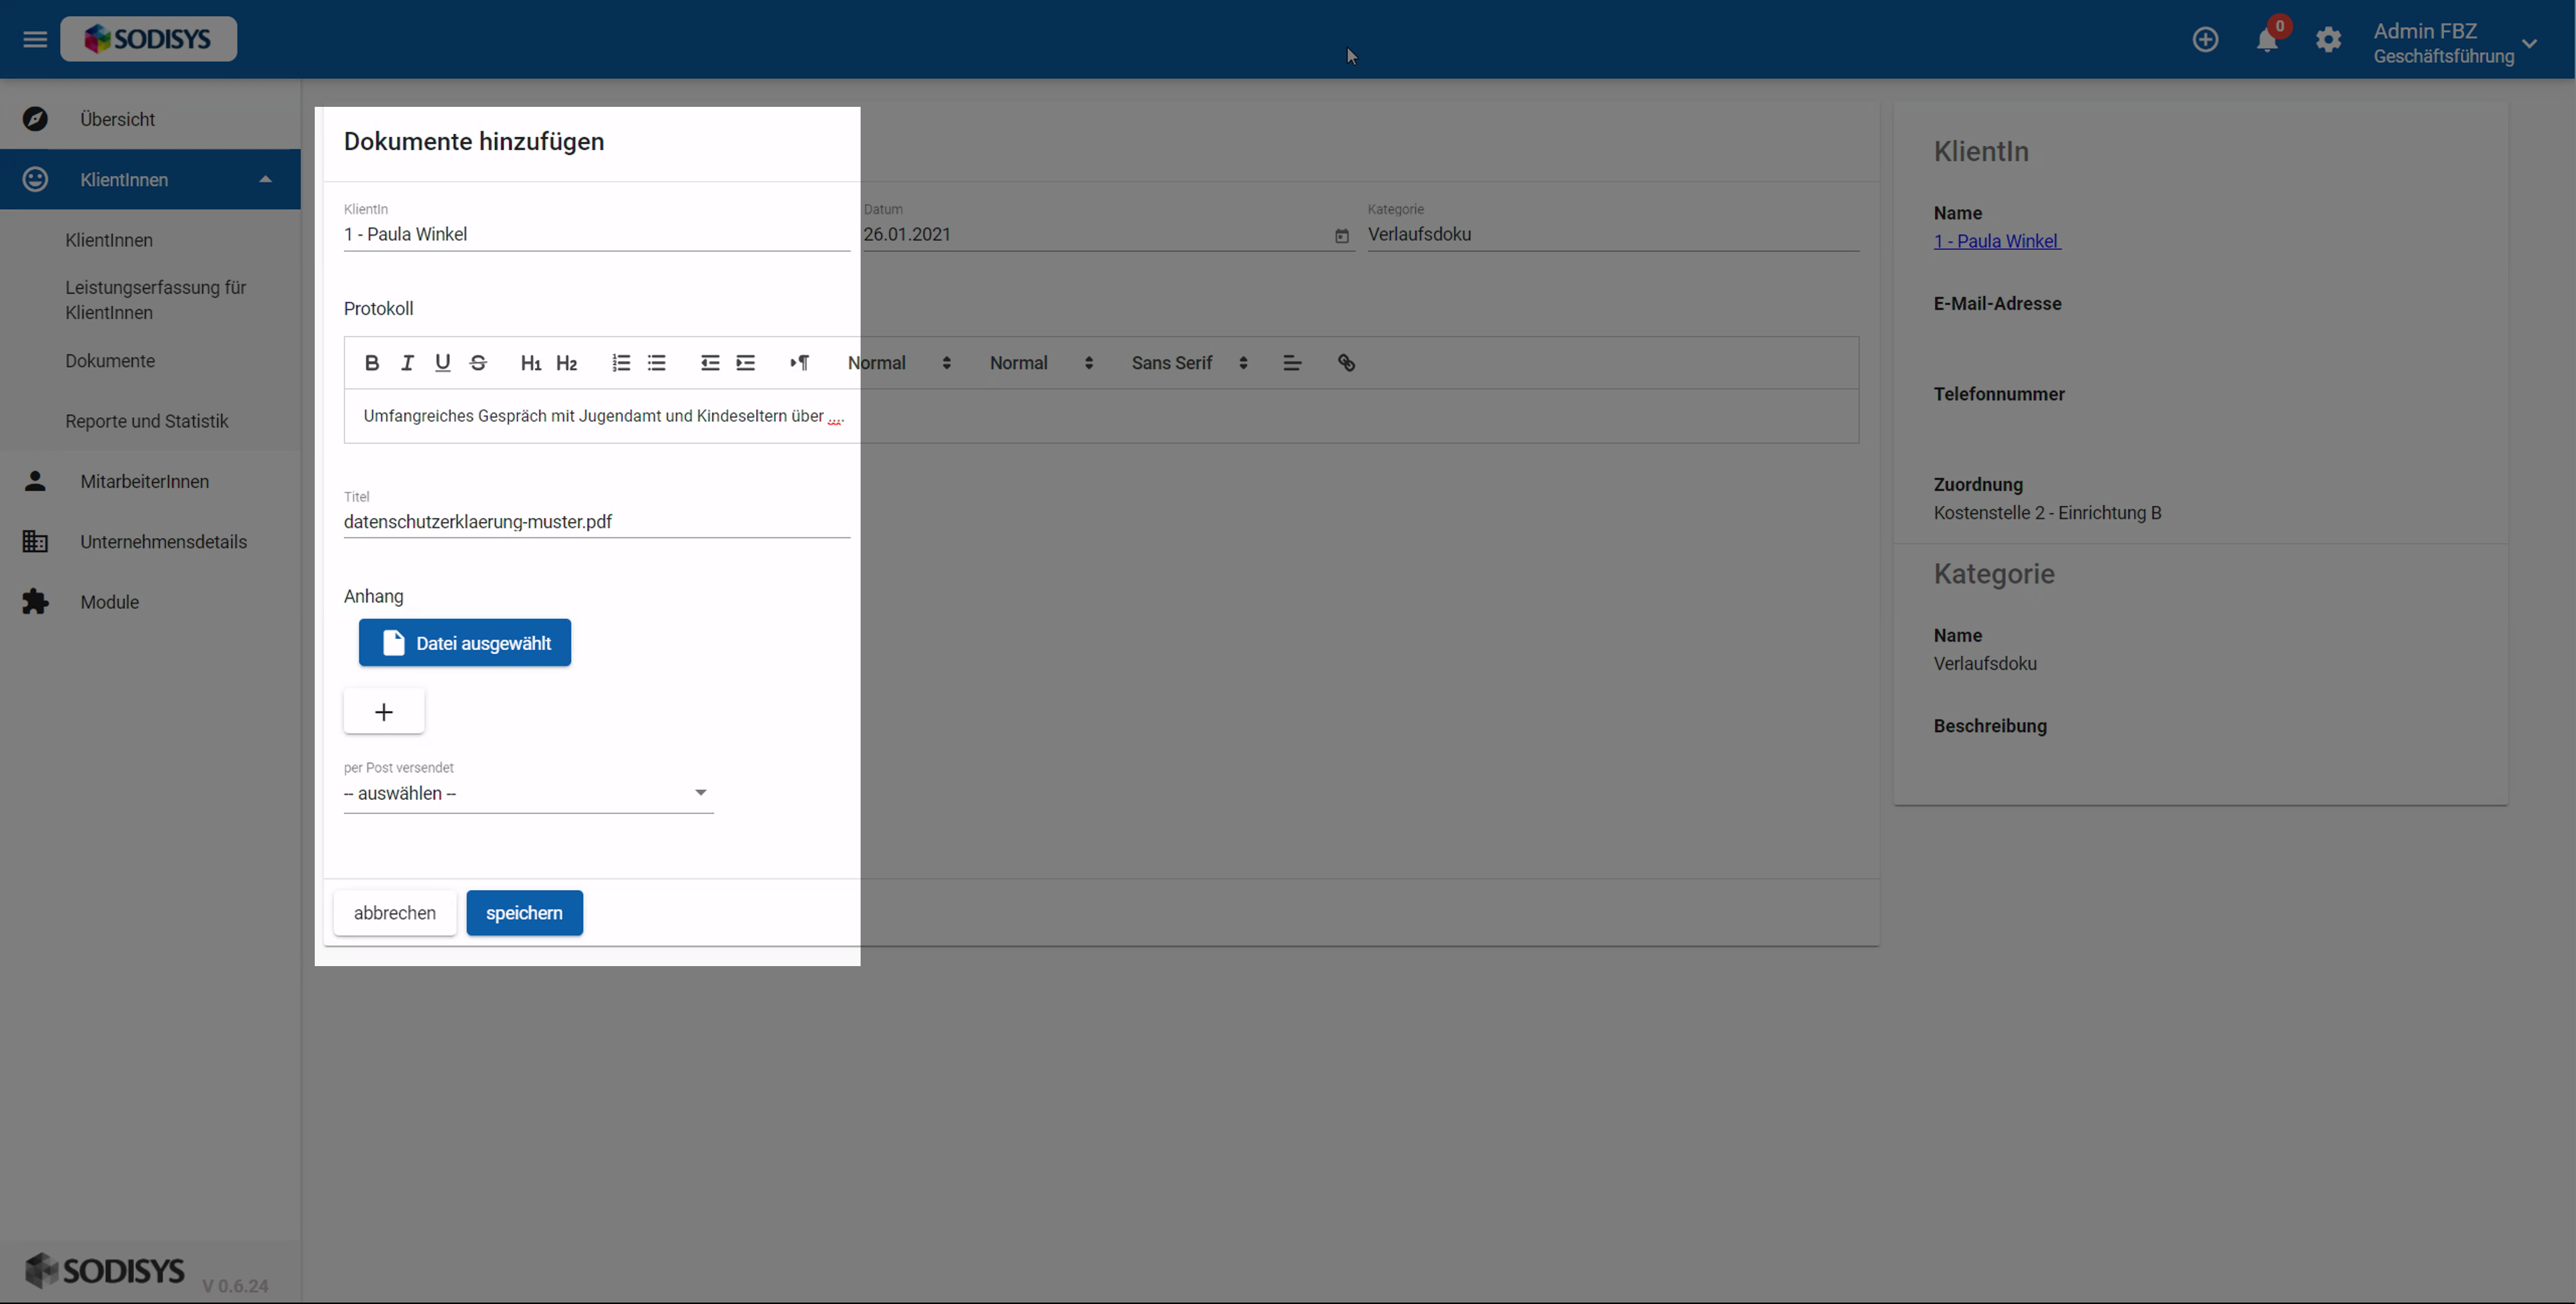
Task: Click the Kategorie field Verlaufsdoku
Action: click(1612, 234)
